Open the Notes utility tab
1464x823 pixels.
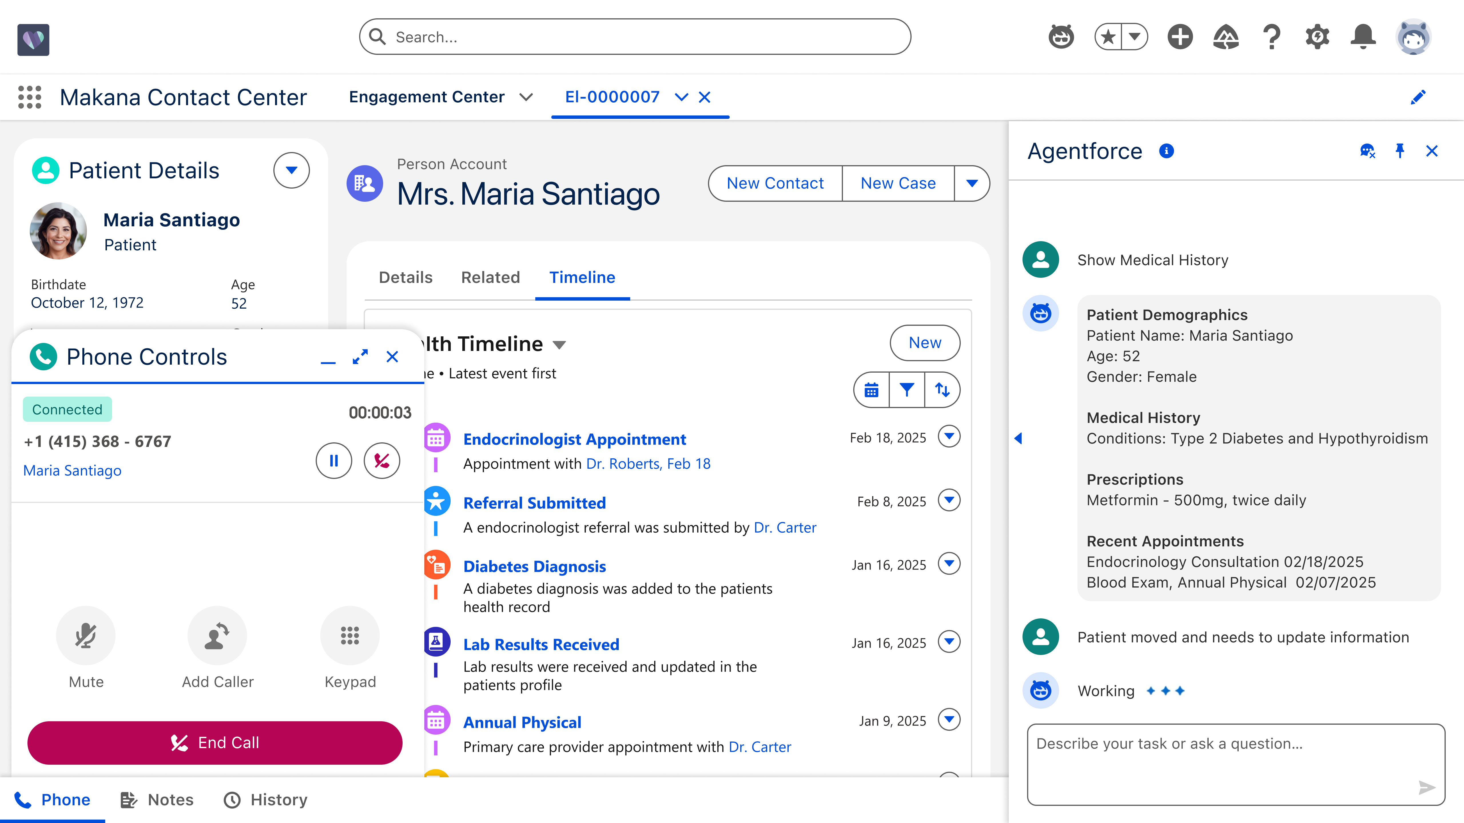tap(158, 800)
